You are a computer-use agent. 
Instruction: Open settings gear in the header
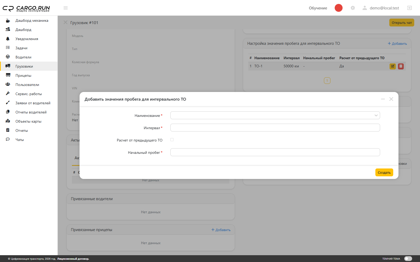point(353,8)
